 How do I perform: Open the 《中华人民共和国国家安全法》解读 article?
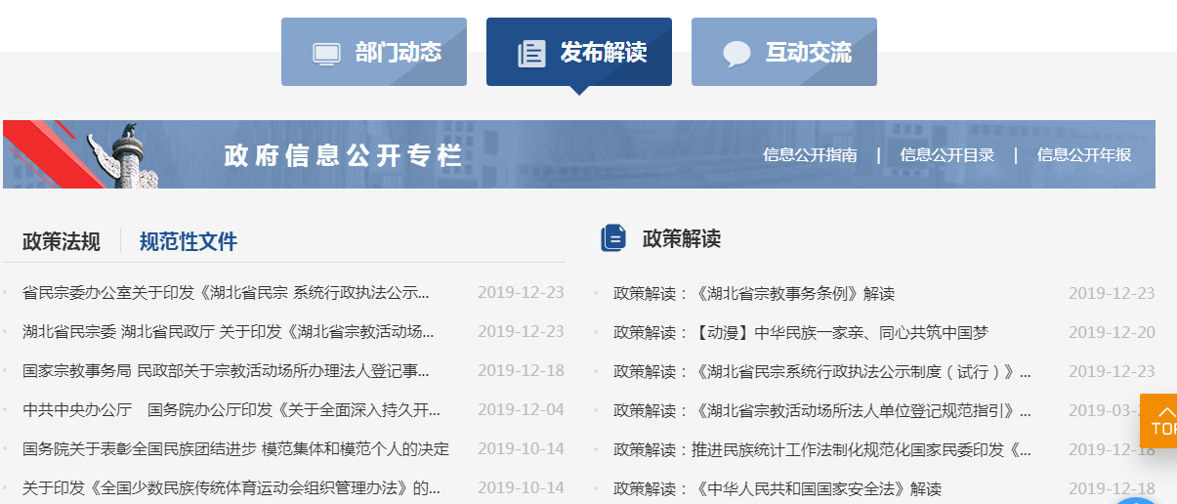pyautogui.click(x=777, y=488)
